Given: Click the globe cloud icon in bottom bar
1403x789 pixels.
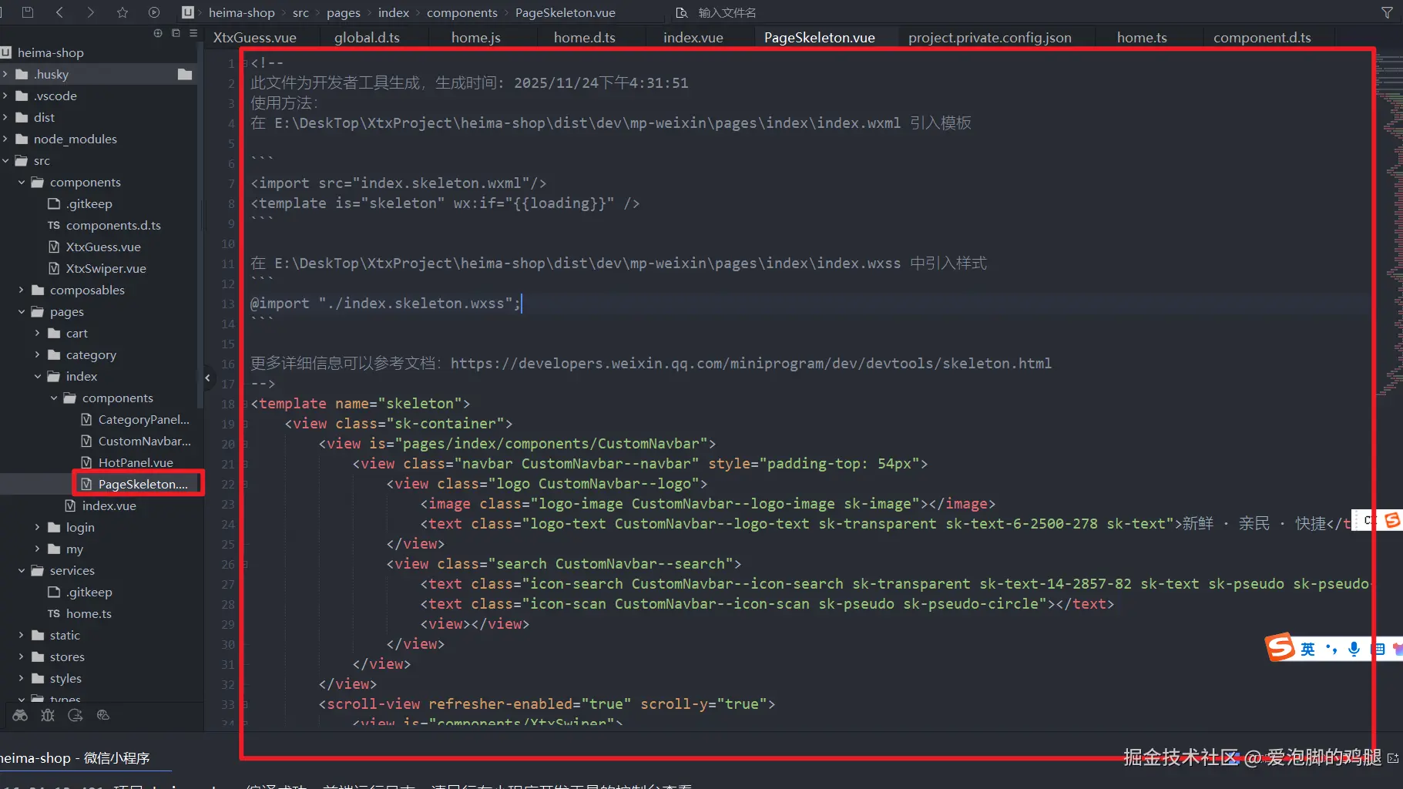Looking at the screenshot, I should (103, 715).
